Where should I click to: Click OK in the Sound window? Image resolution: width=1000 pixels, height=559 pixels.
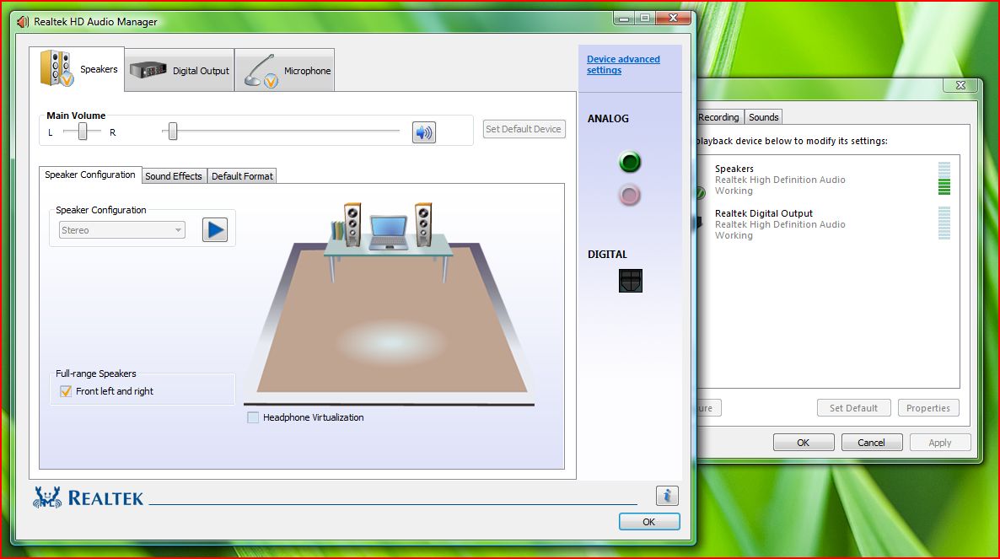click(x=803, y=443)
